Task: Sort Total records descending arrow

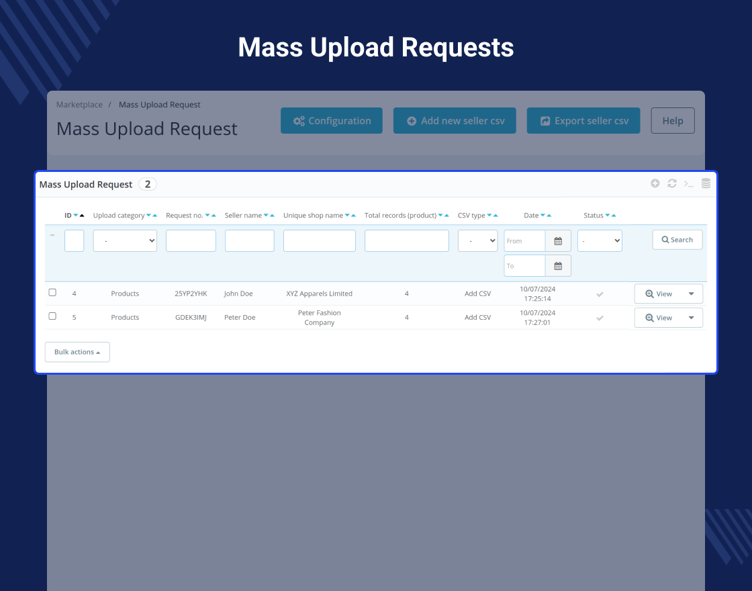Action: point(440,216)
